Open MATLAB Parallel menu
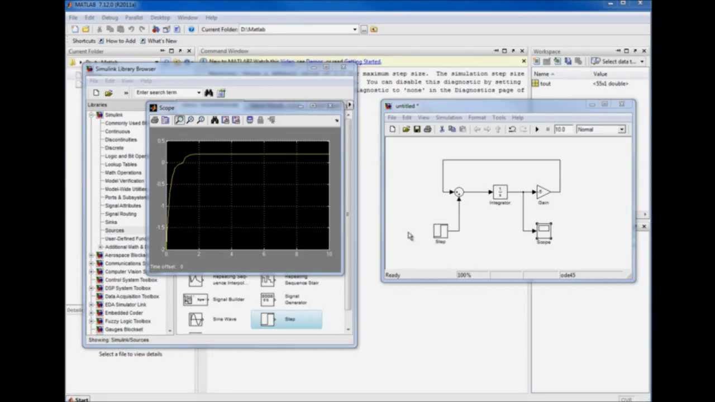 tap(134, 18)
